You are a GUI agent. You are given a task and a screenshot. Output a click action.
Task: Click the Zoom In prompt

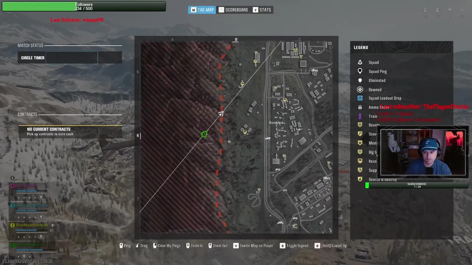(x=194, y=246)
